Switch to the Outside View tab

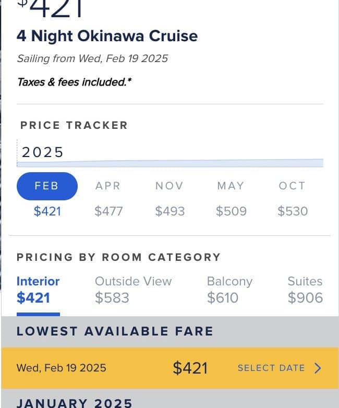pos(133,290)
